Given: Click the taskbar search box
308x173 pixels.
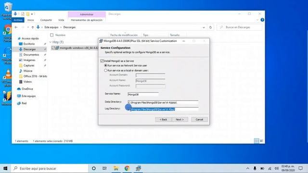Looking at the screenshot, I should tap(50, 168).
